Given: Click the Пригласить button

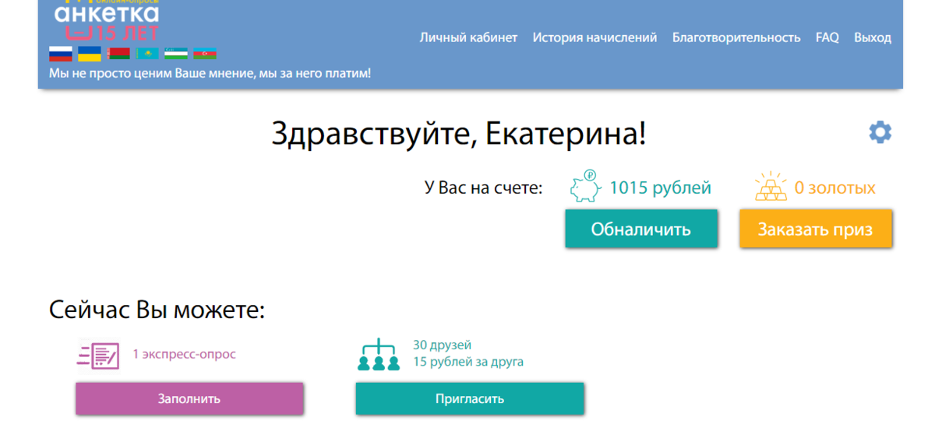Looking at the screenshot, I should pos(470,399).
